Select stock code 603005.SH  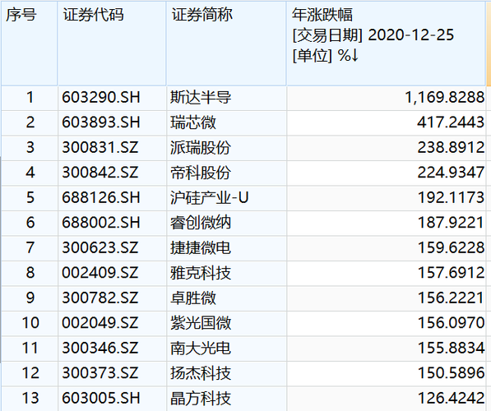[x=101, y=398]
